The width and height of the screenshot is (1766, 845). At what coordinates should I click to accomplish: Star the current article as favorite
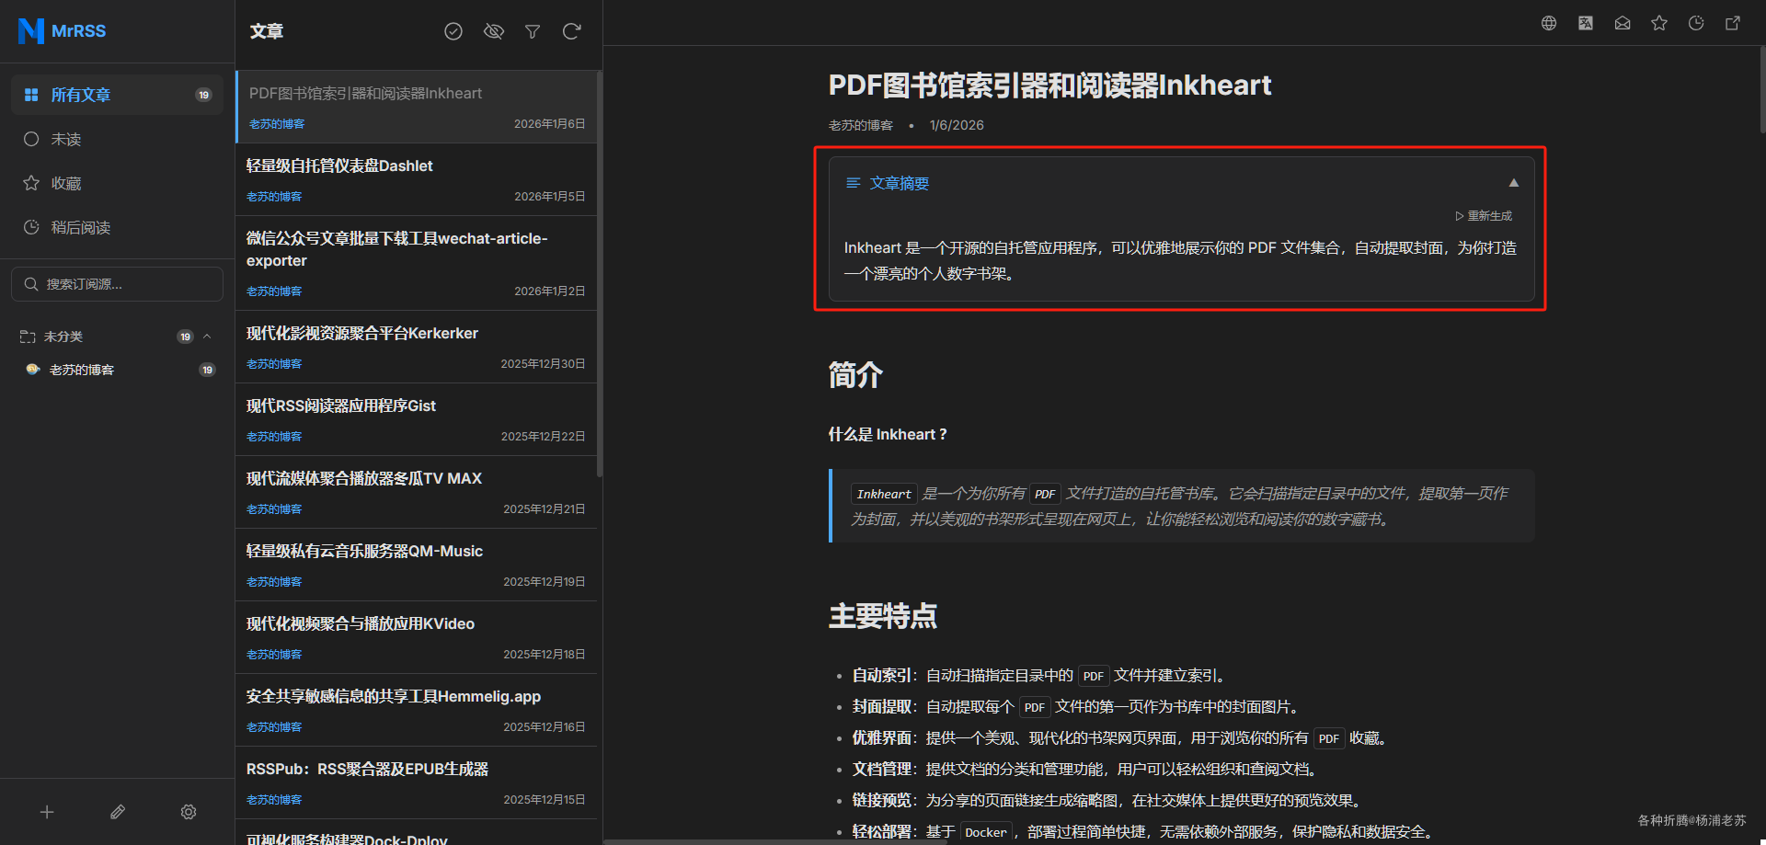tap(1659, 23)
